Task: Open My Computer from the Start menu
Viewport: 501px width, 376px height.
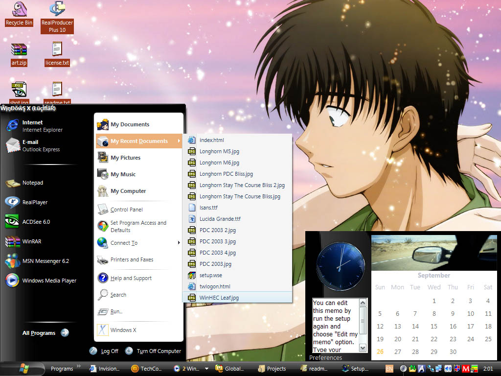Action: coord(138,191)
